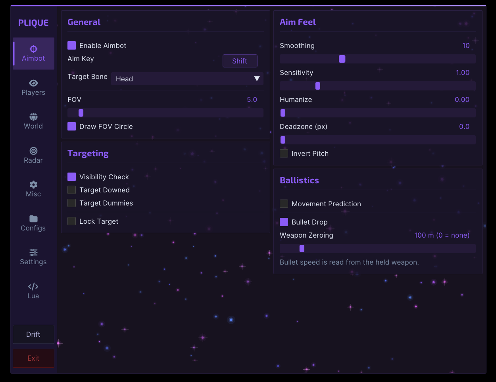Viewport: 496px width, 382px height.
Task: Click the Smoothing slider handle
Action: click(x=342, y=59)
